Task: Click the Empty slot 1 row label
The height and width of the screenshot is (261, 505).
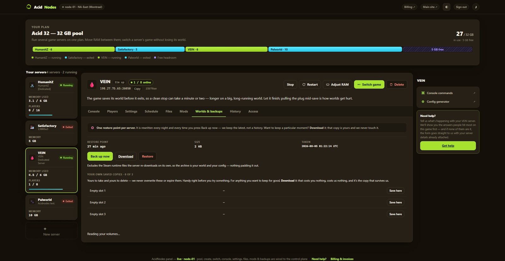Action: [x=98, y=191]
